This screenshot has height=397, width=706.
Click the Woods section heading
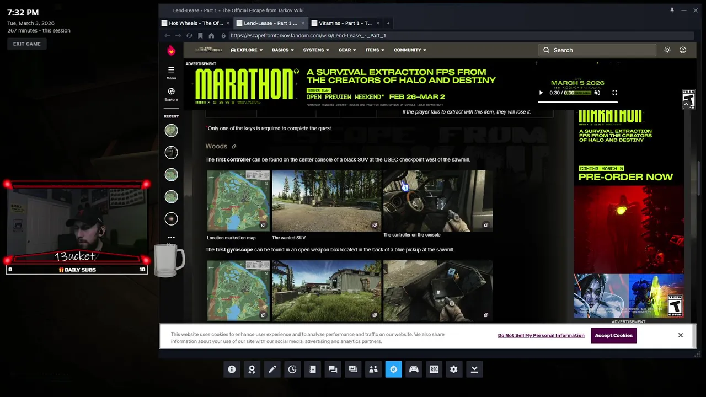coord(216,147)
